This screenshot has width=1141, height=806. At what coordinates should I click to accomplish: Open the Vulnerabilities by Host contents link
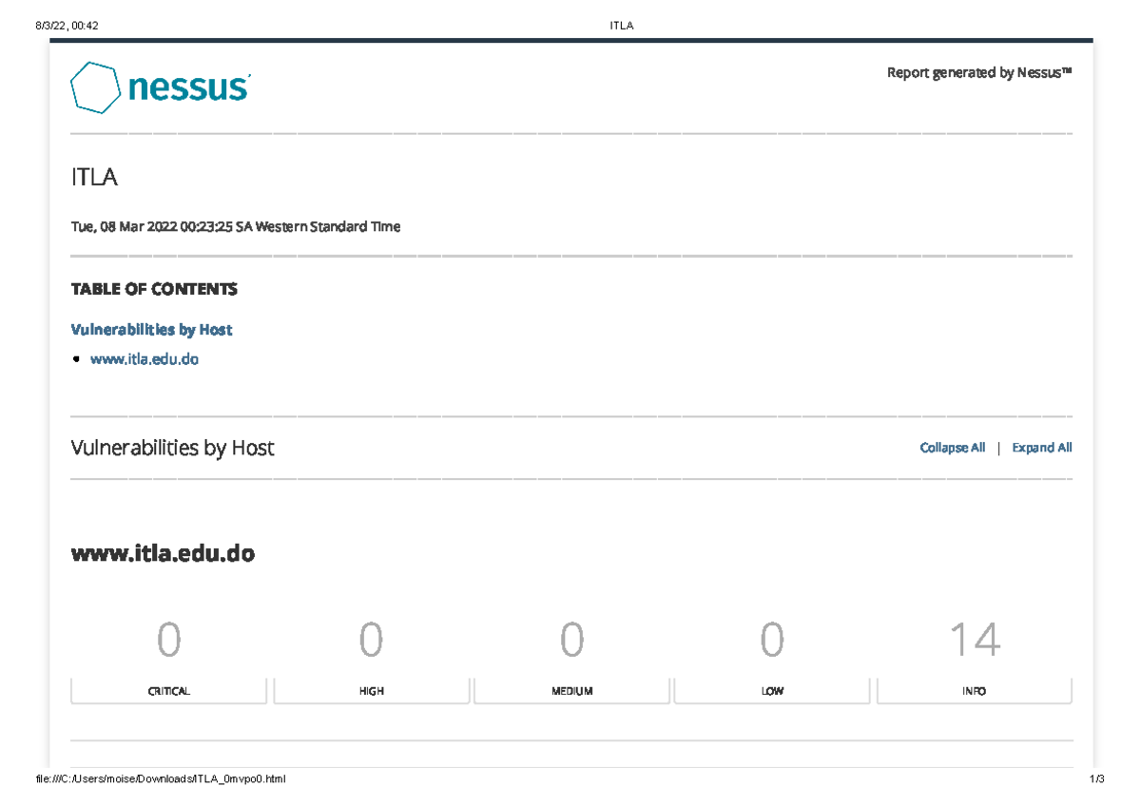click(x=151, y=330)
